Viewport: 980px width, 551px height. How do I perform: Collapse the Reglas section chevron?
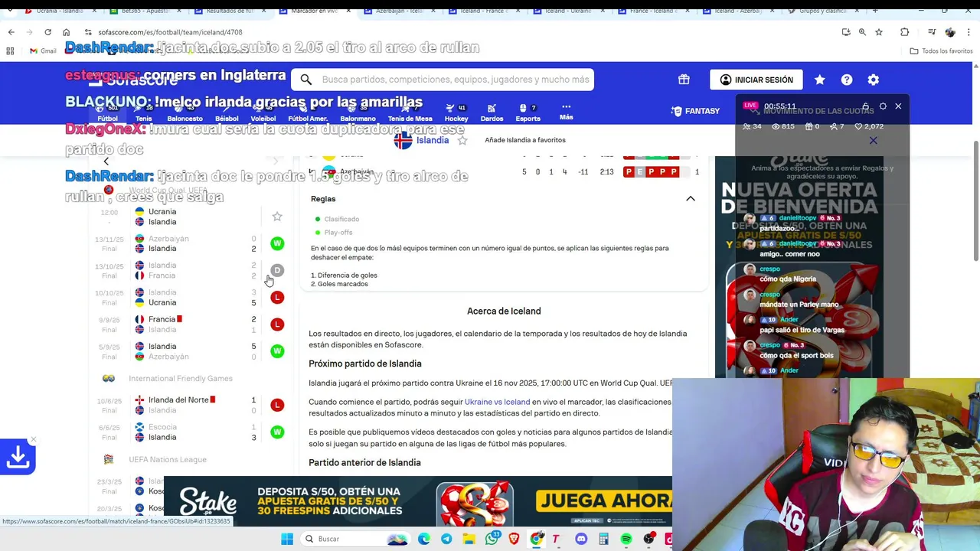coord(691,199)
